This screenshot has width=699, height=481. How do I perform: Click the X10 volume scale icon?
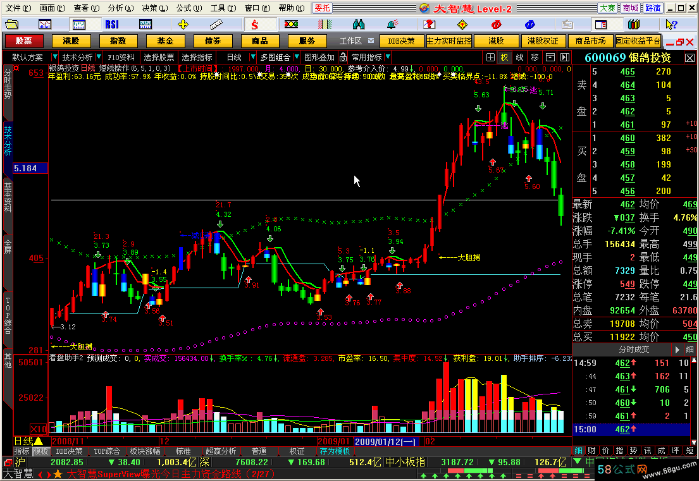pyautogui.click(x=38, y=429)
